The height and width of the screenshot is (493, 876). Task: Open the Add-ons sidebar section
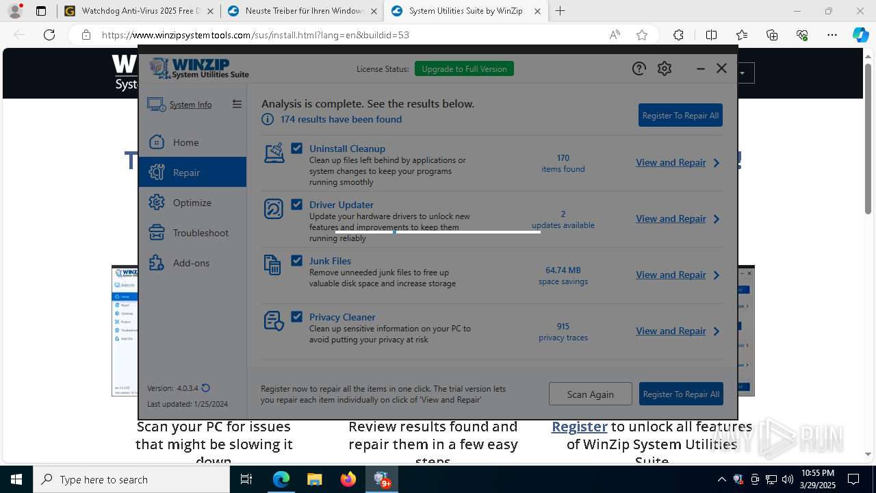coord(192,262)
